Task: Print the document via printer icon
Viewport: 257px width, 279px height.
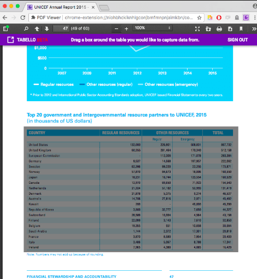Action: click(219, 29)
